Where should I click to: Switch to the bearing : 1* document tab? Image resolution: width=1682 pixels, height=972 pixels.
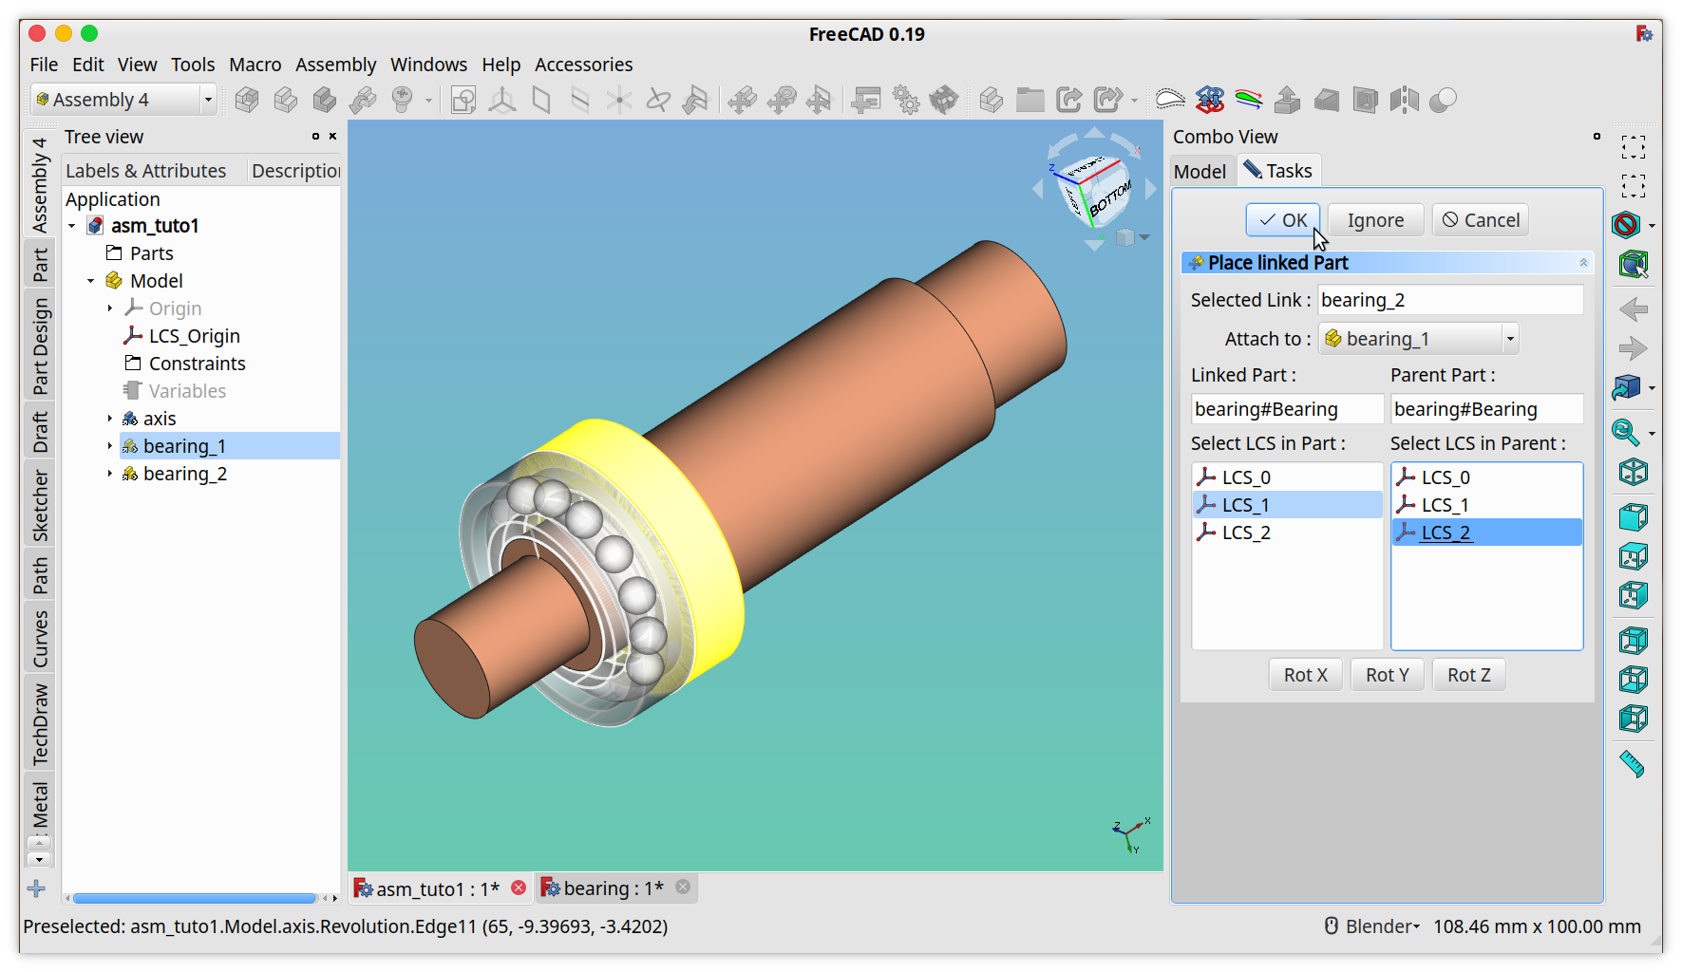(x=615, y=888)
